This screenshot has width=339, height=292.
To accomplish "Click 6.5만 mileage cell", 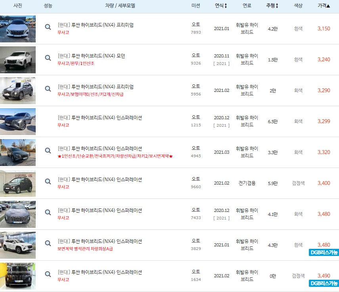I will tap(273, 122).
